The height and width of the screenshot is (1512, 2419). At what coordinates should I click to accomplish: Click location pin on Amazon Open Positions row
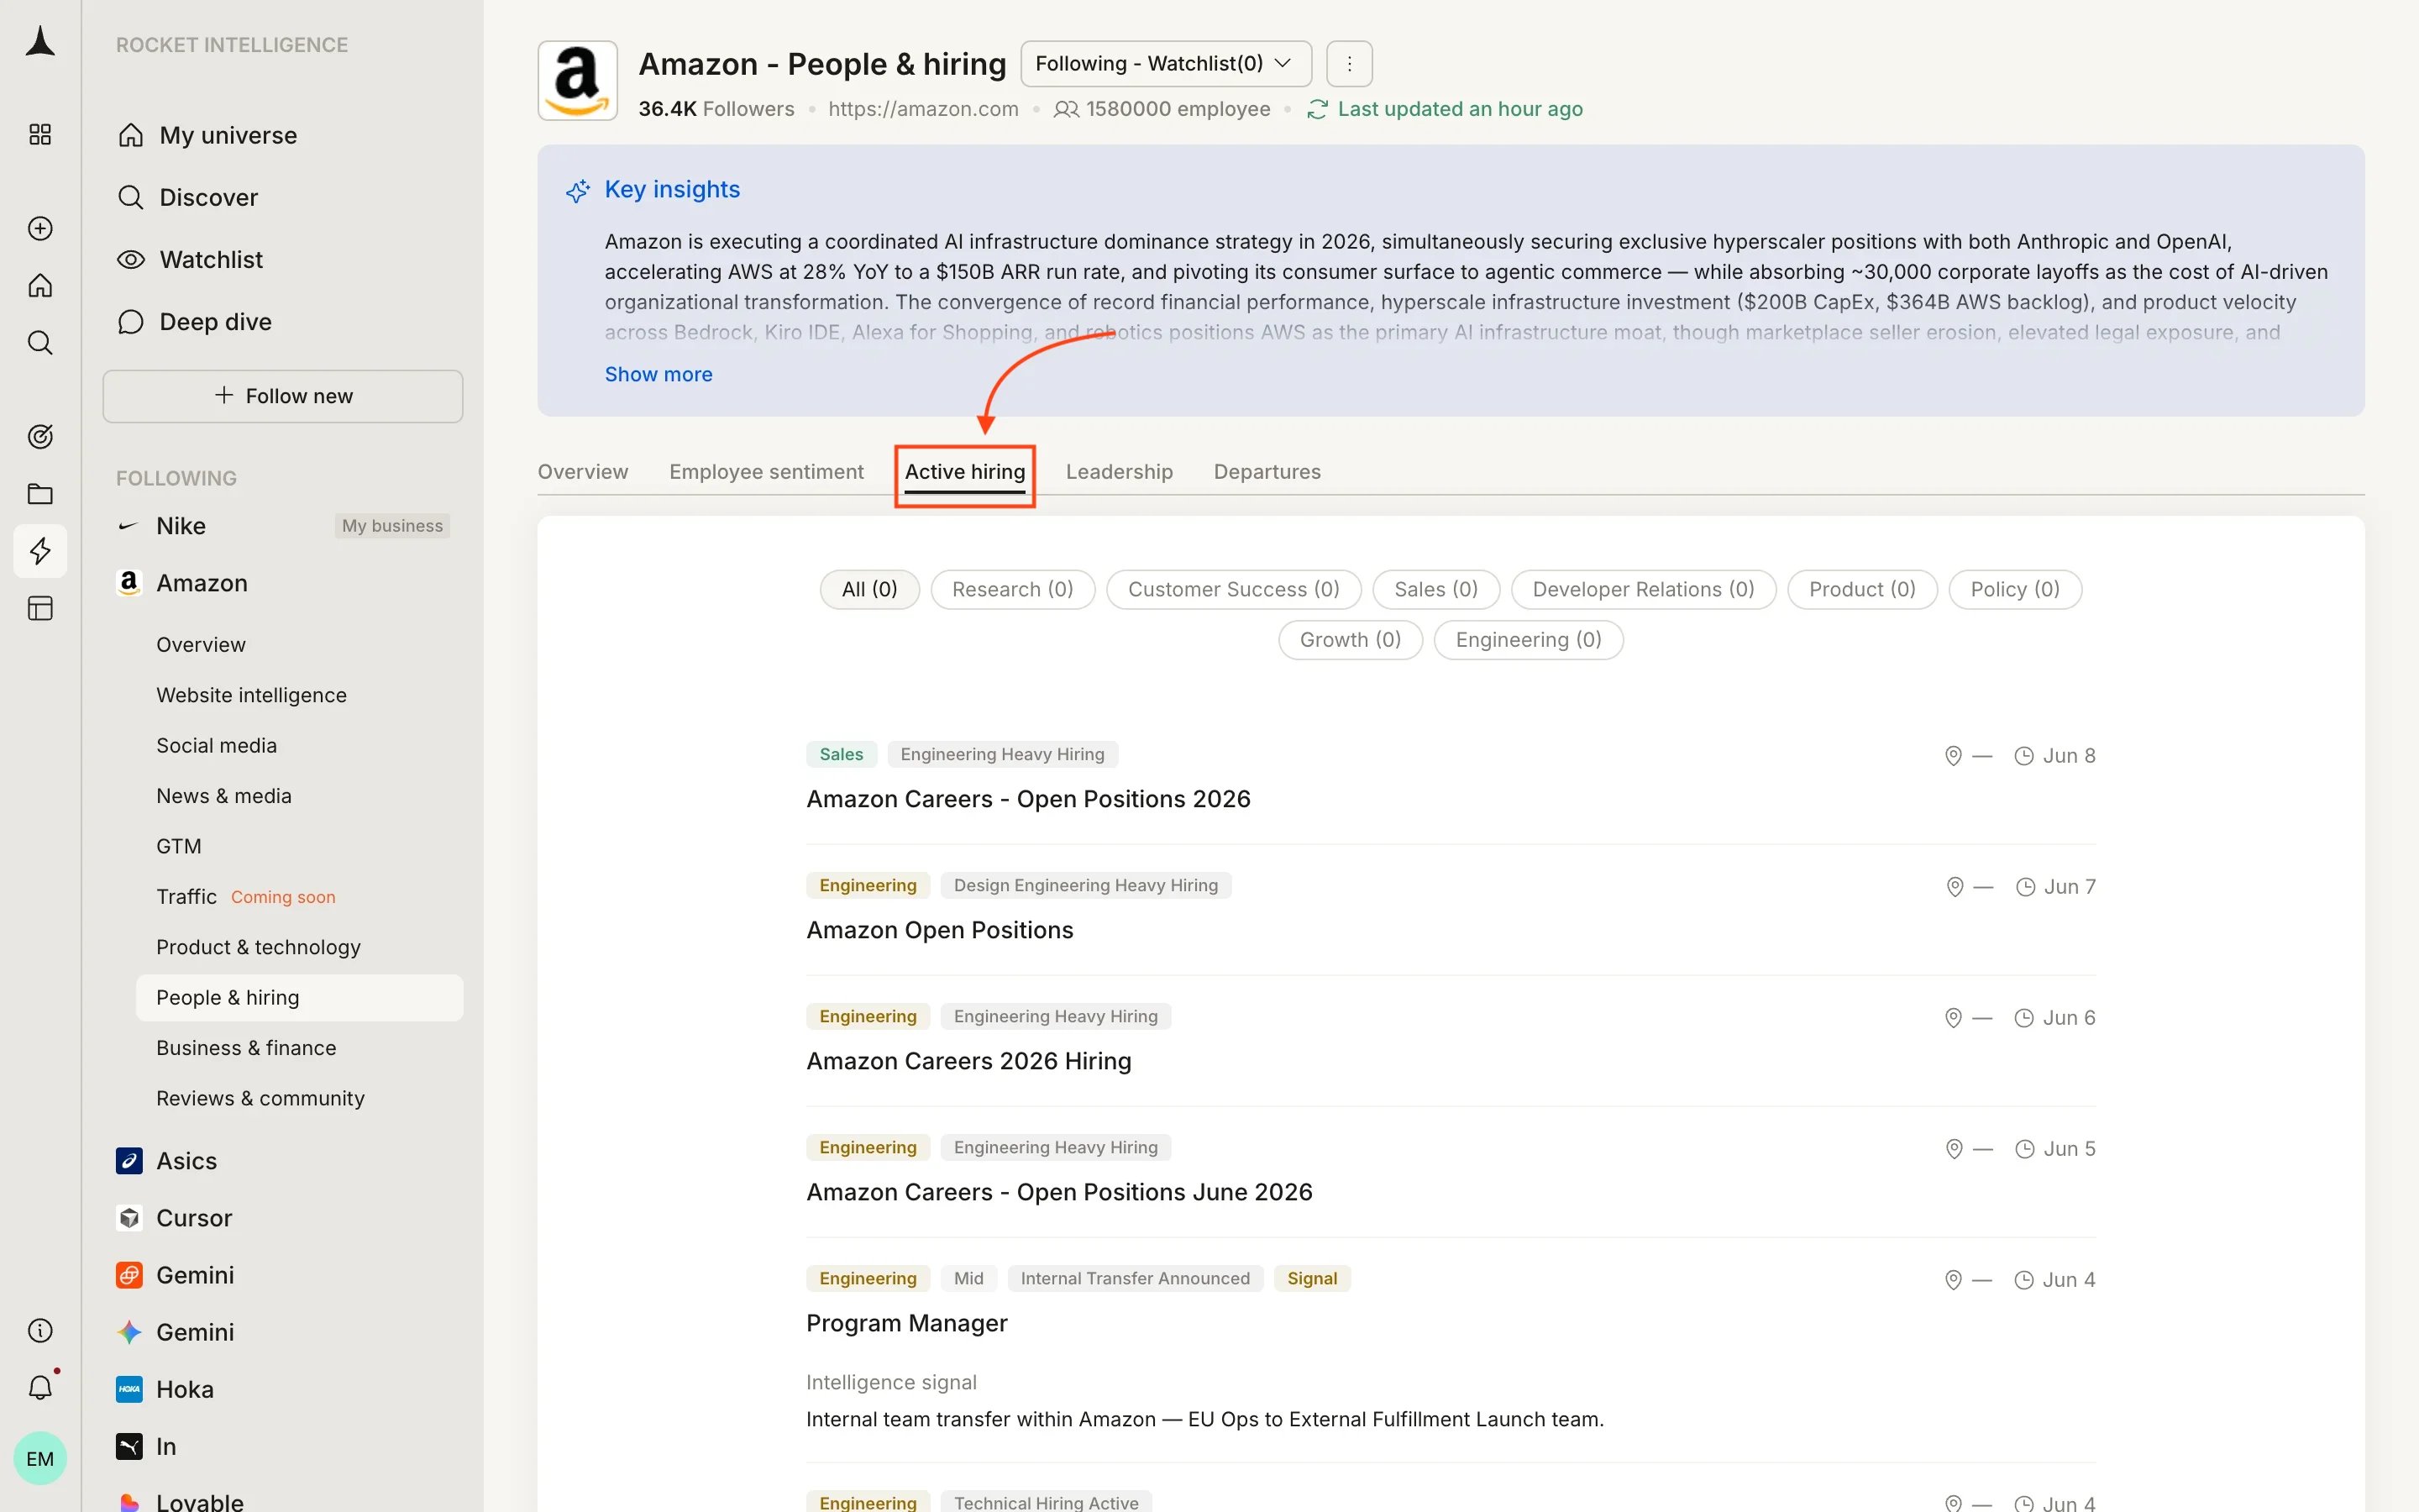click(x=1955, y=887)
